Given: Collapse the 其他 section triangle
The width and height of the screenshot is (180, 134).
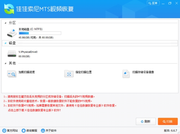Looking at the screenshot, I should pos(5,63).
